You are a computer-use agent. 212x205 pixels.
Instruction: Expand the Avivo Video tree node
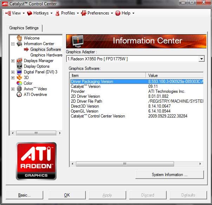click(13, 89)
